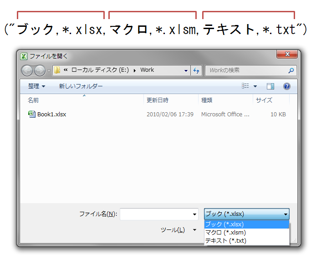Sort by the 種類 column header
Screen dimensions: 311x259
(207, 100)
